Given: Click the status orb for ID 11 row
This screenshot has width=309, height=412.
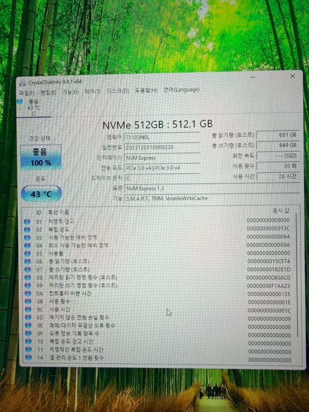Looking at the screenshot, I should click(x=28, y=349).
